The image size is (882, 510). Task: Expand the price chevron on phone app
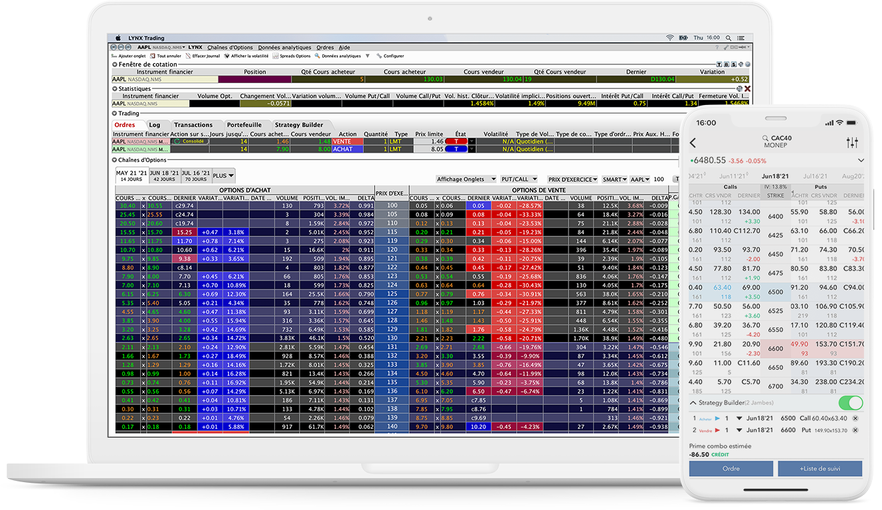[861, 161]
